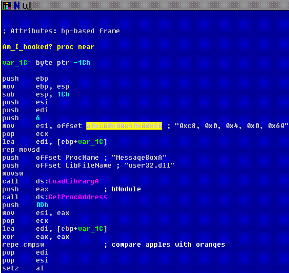
Task: Click the Am_I_hooked? procedure name
Action: tap(27, 47)
